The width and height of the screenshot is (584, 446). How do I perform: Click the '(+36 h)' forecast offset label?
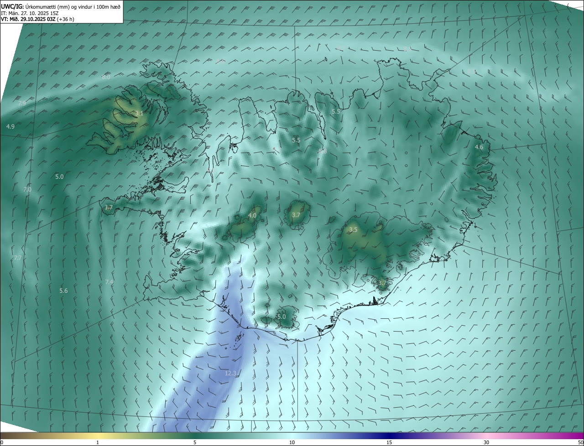(65, 19)
